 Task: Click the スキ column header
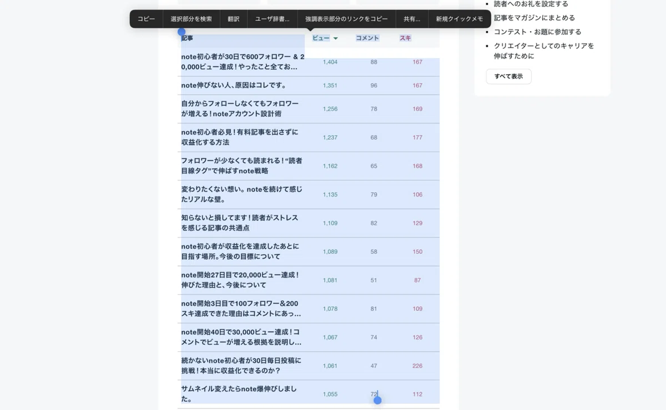click(x=405, y=38)
